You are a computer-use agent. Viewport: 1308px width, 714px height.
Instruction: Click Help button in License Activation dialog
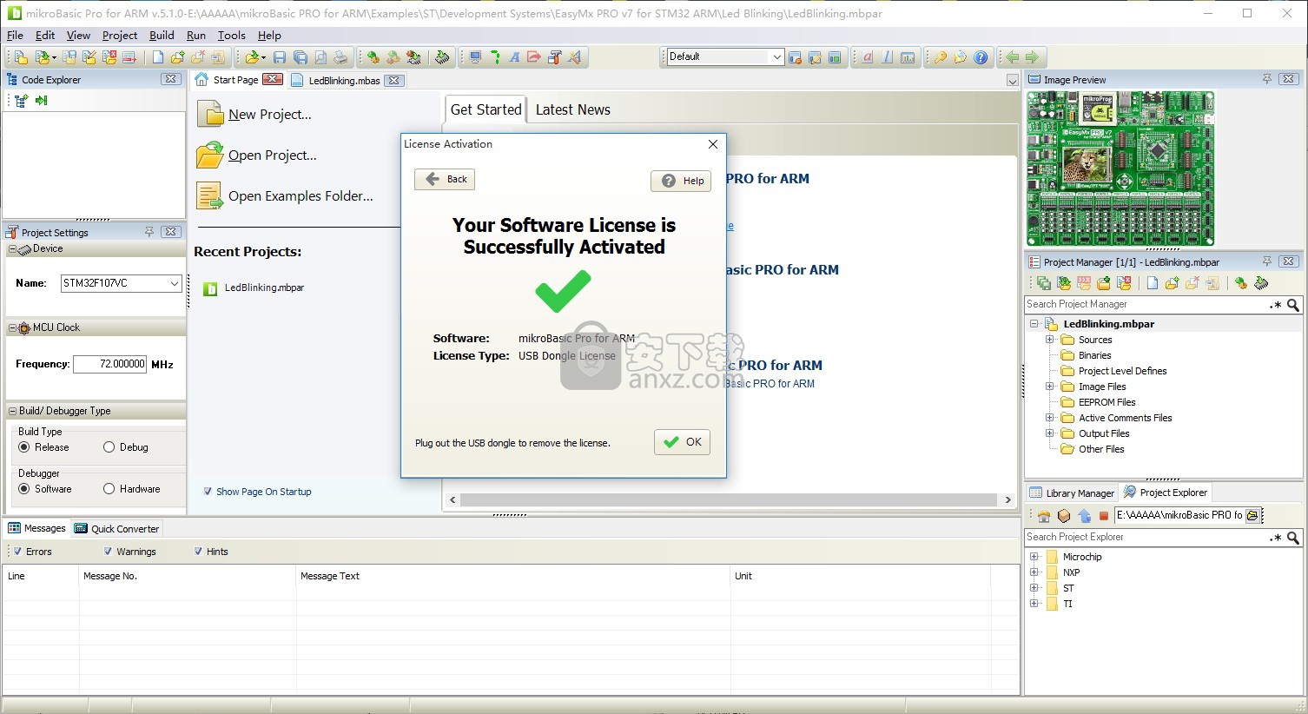click(x=681, y=181)
